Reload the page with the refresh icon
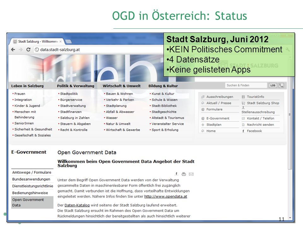Screen dimensions: 303x227 tap(28, 49)
